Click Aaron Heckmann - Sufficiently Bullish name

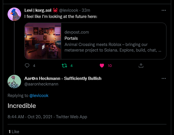(x=63, y=79)
